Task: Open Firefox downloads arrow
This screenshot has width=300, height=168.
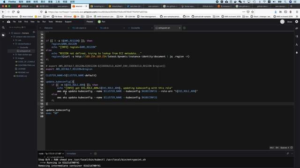Action: 276,12
